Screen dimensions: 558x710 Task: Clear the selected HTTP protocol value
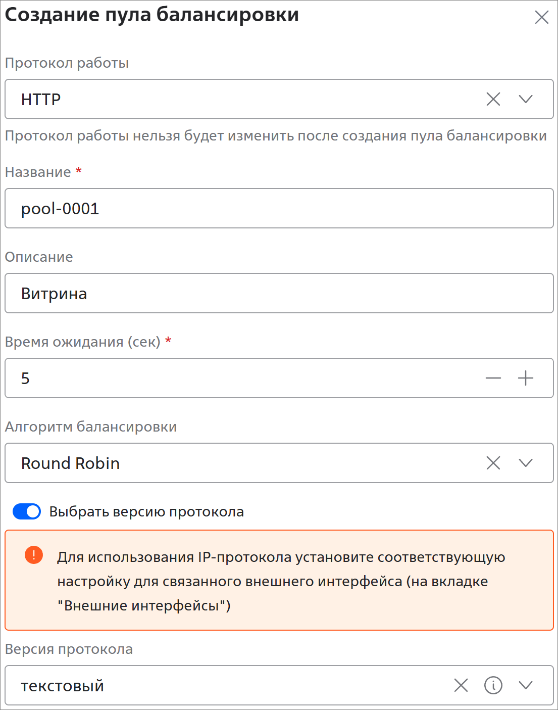(493, 99)
